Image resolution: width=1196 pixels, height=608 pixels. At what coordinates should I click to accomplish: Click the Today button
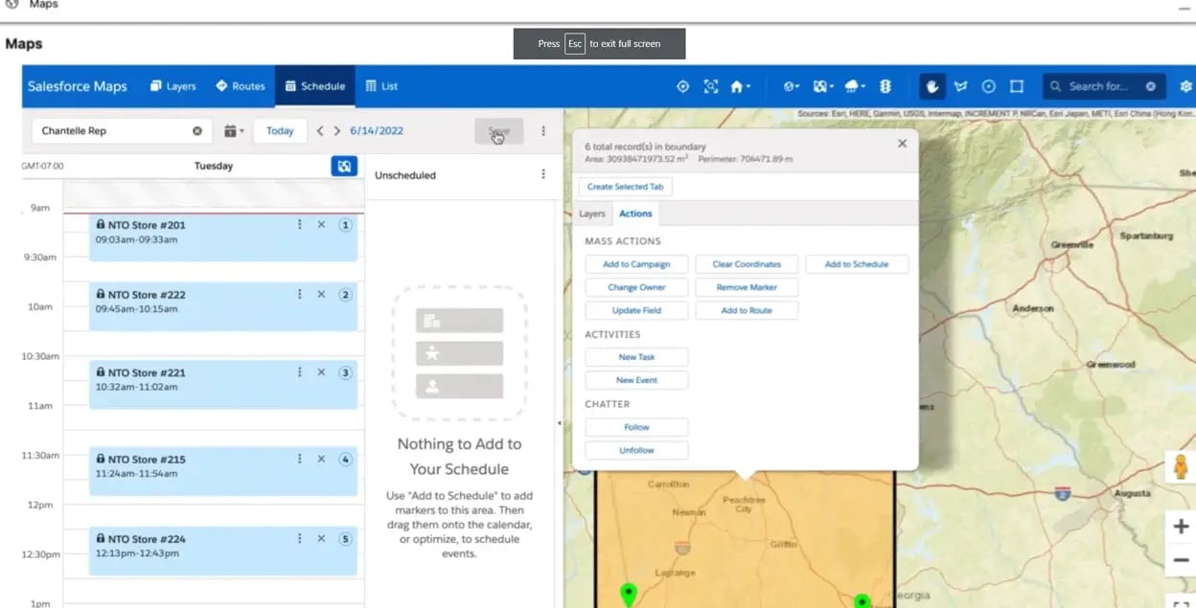[x=280, y=131]
